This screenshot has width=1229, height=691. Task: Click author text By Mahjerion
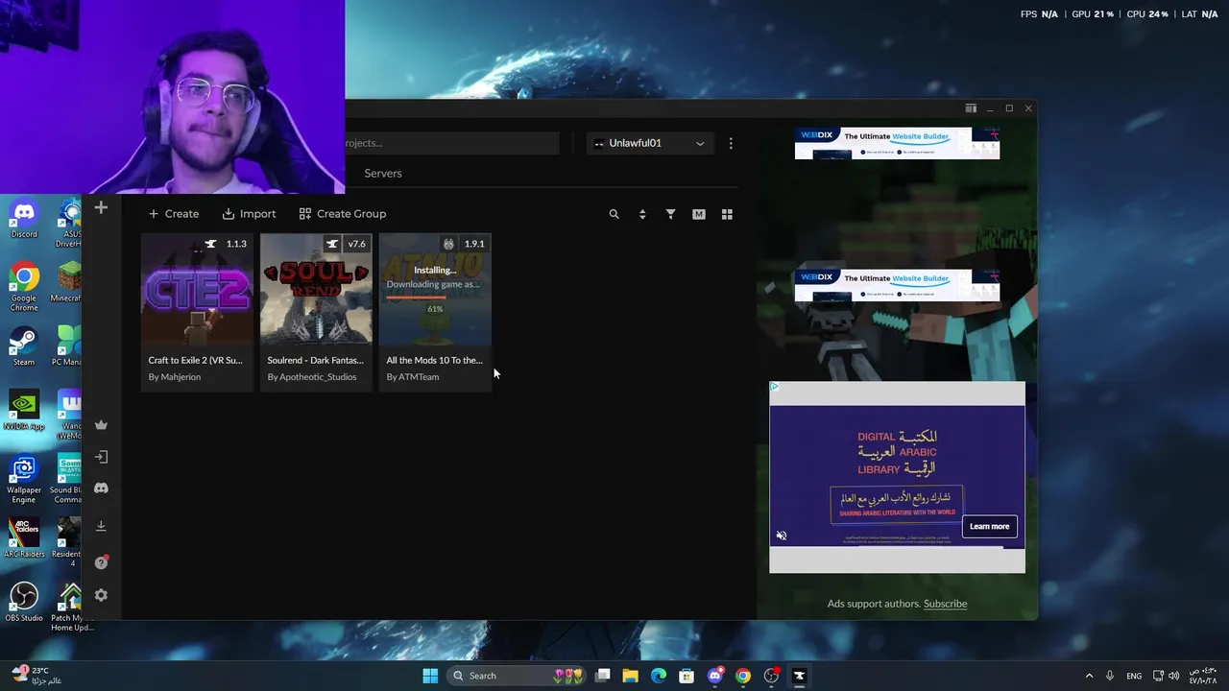point(175,377)
